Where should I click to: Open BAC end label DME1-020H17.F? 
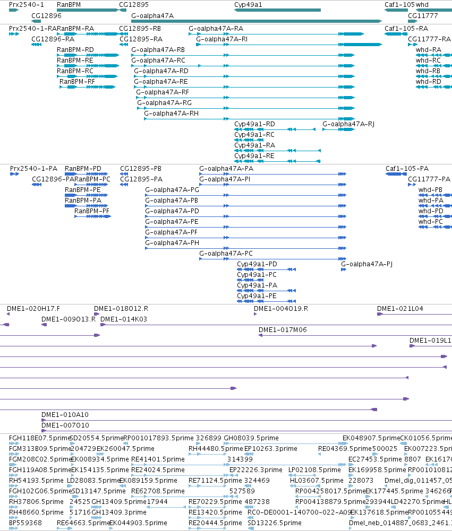[x=33, y=309]
